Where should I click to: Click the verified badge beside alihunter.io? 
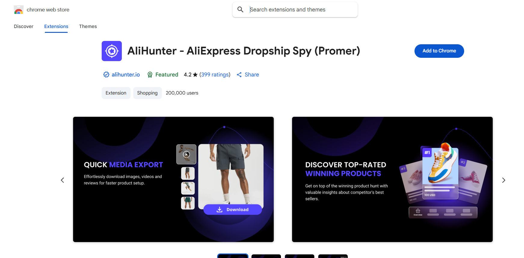(106, 75)
